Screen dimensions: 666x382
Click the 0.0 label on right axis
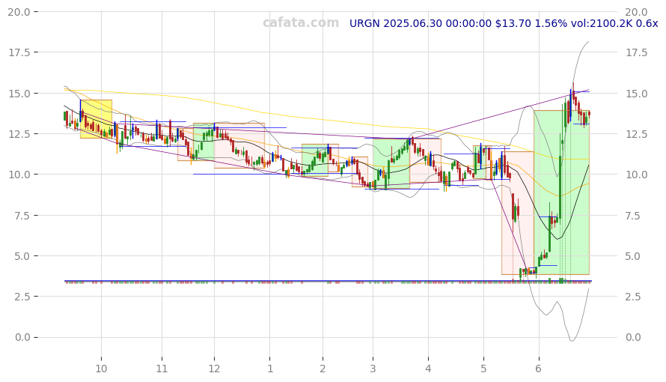pyautogui.click(x=634, y=337)
